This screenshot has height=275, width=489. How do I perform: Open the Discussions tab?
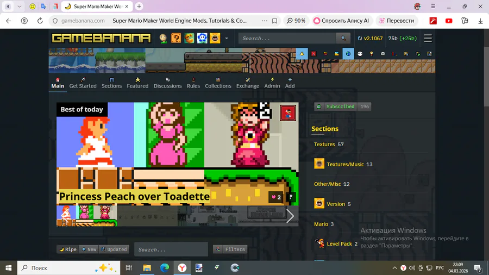pos(167,83)
